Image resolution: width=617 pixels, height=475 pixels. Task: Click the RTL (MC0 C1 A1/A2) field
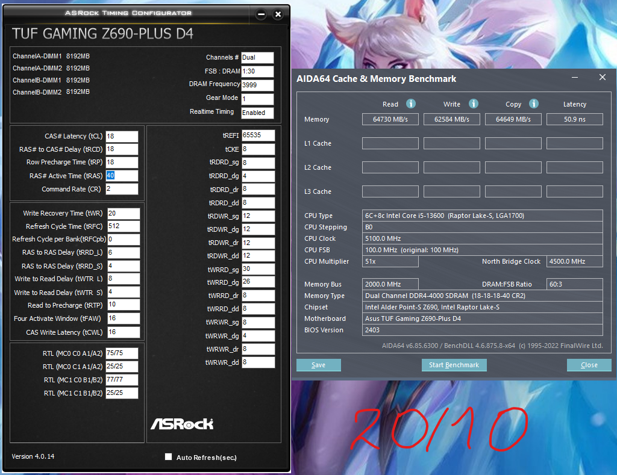122,367
